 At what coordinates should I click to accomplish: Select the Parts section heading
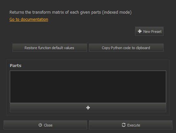point(15,66)
